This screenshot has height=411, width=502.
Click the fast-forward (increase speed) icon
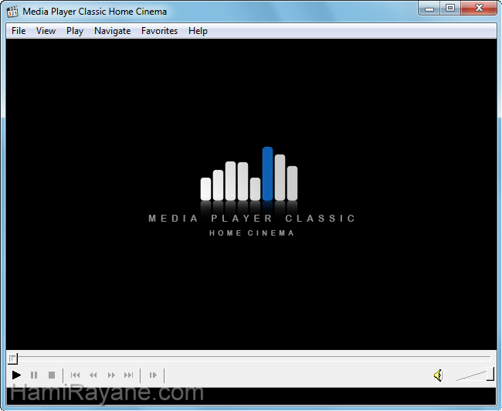(x=111, y=375)
